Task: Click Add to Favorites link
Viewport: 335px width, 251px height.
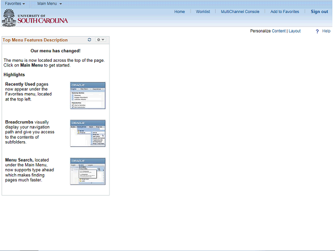Action: [x=285, y=12]
